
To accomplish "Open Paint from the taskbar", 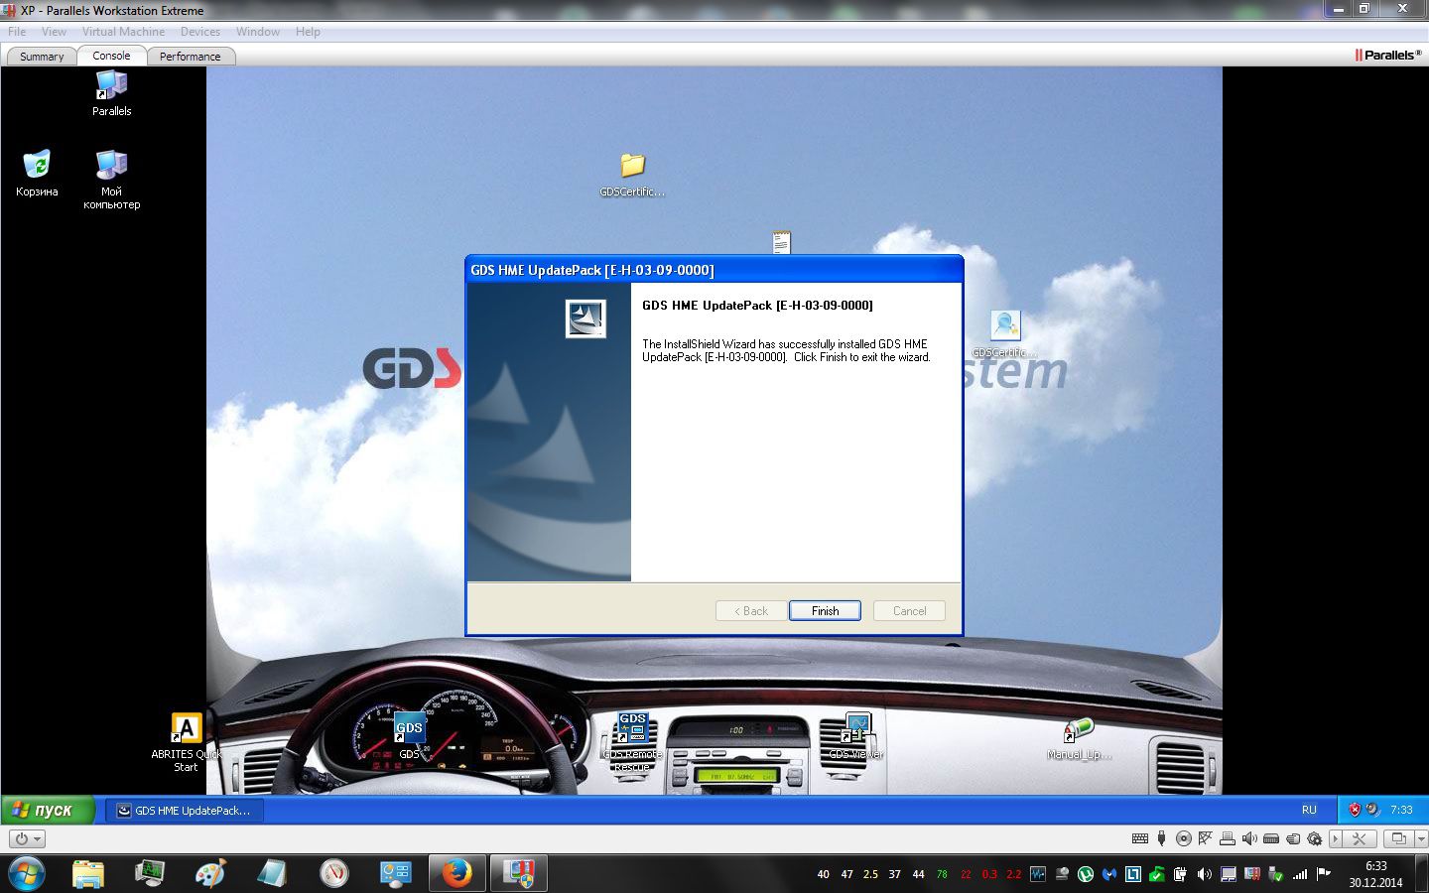I will (x=210, y=873).
